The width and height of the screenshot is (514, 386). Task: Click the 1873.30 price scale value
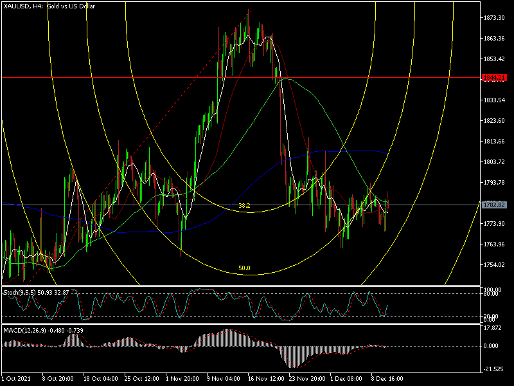click(493, 17)
